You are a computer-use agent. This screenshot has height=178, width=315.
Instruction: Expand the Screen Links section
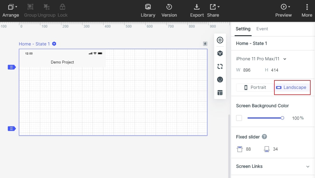click(273, 166)
